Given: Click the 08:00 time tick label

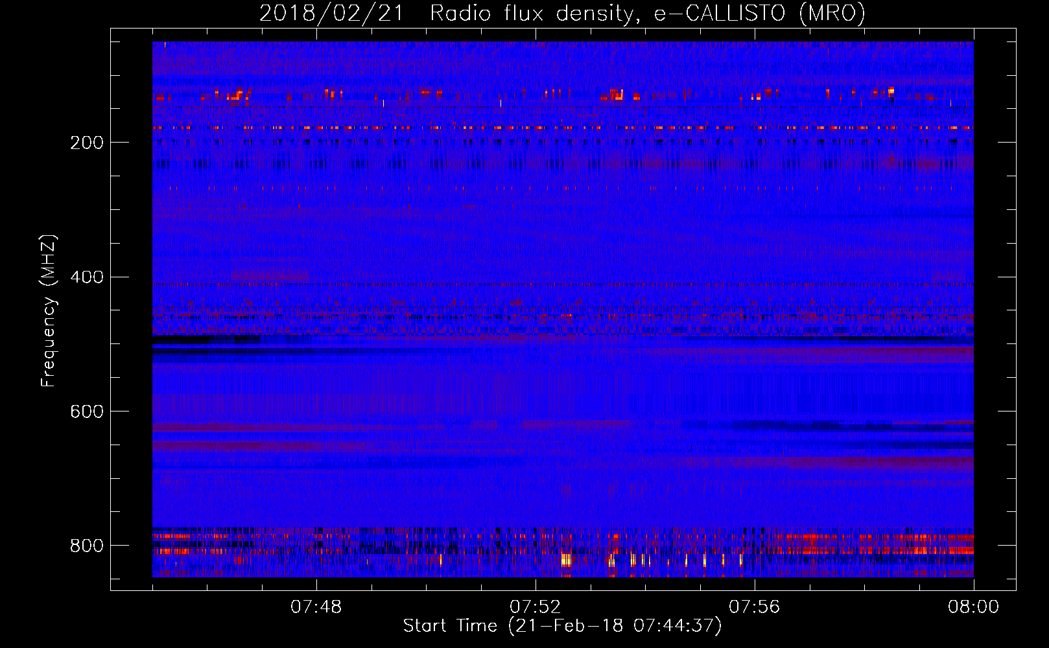Looking at the screenshot, I should [973, 607].
